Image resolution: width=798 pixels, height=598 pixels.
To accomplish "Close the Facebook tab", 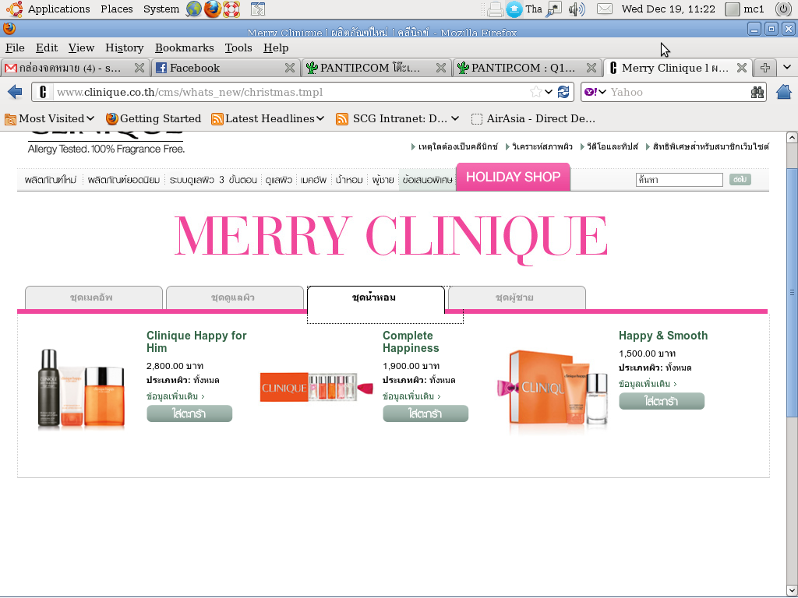I will coord(290,68).
